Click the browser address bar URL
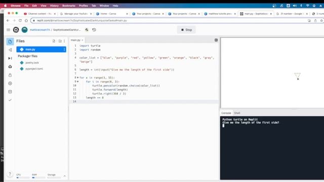The image size is (324, 182). pos(82,20)
